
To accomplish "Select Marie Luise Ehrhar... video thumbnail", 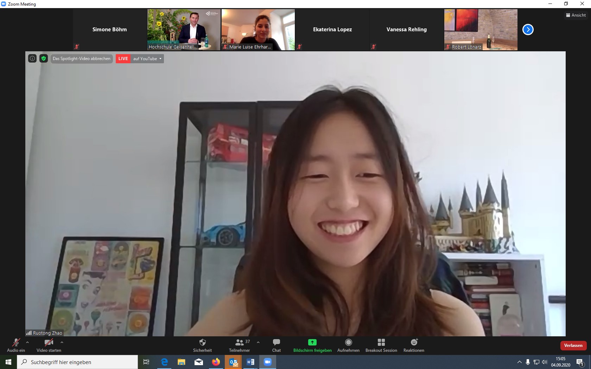I will 258,30.
